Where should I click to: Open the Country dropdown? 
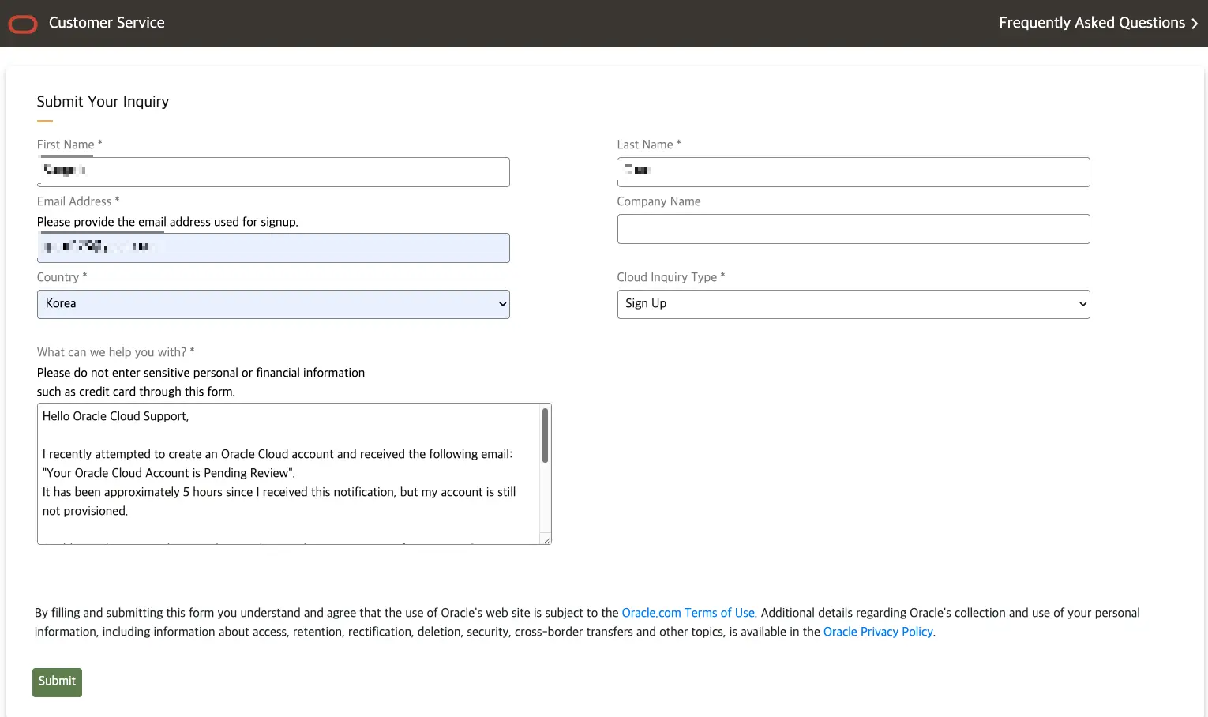(272, 304)
